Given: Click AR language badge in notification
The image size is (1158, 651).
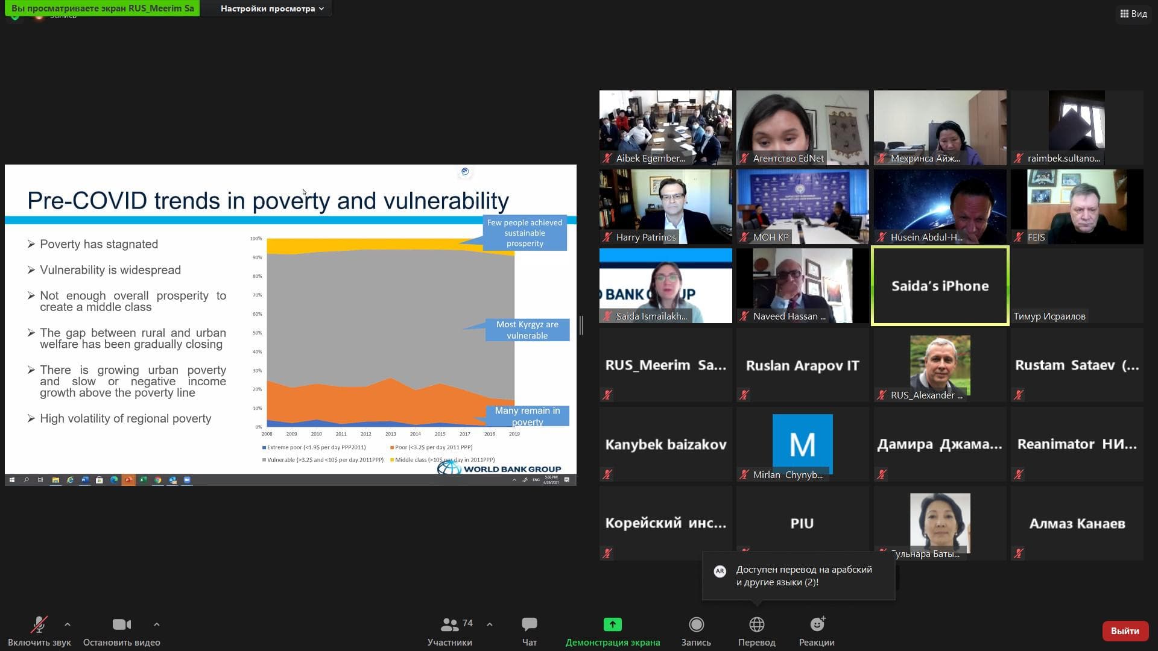Looking at the screenshot, I should 720,571.
